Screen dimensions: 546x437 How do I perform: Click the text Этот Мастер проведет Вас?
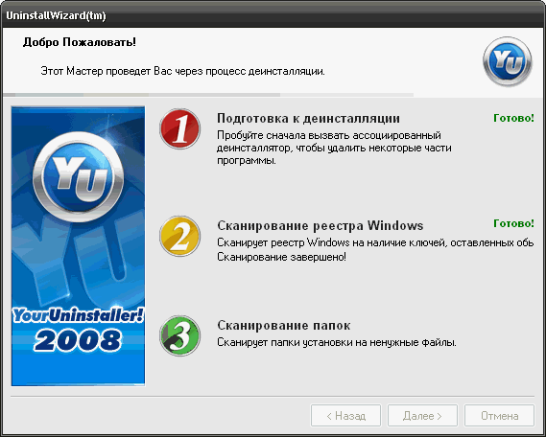point(107,71)
